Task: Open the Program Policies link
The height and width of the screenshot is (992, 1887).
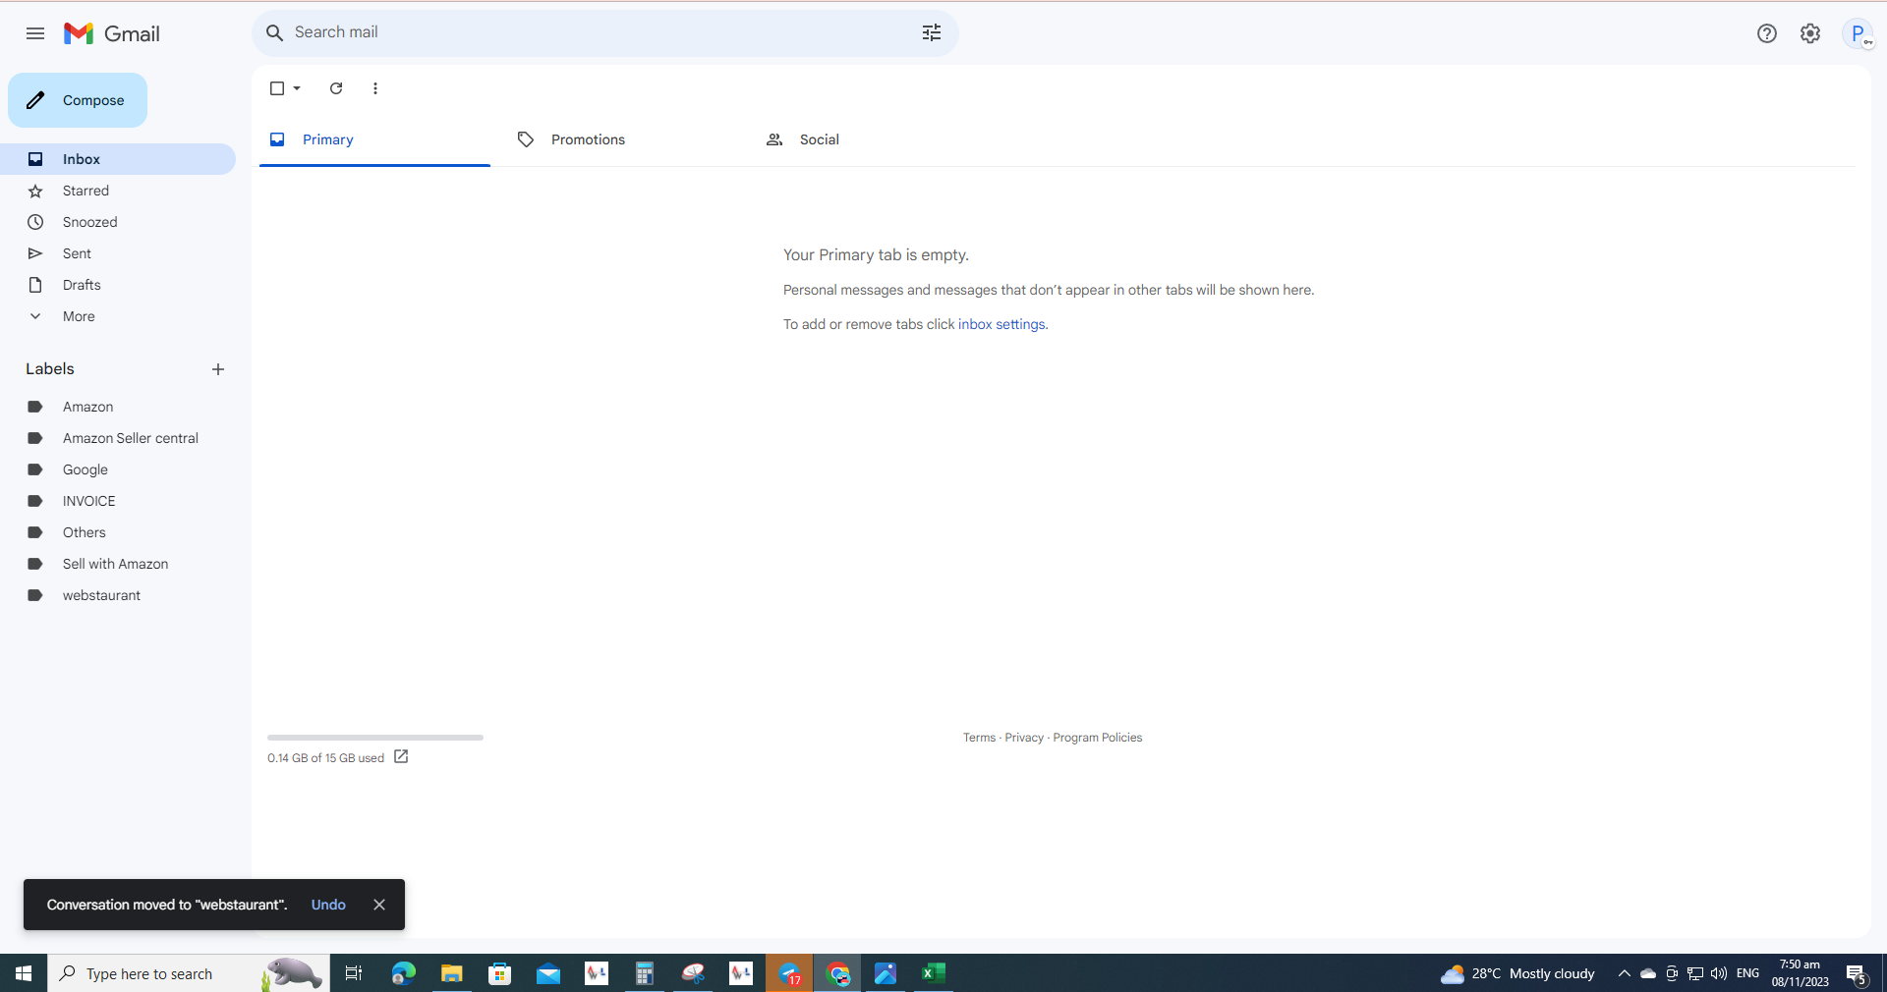Action: [x=1097, y=738]
